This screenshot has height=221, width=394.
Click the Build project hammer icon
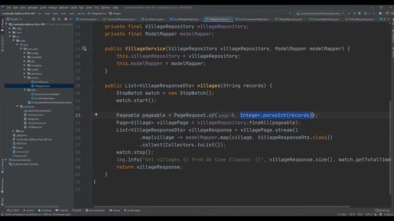pos(291,14)
